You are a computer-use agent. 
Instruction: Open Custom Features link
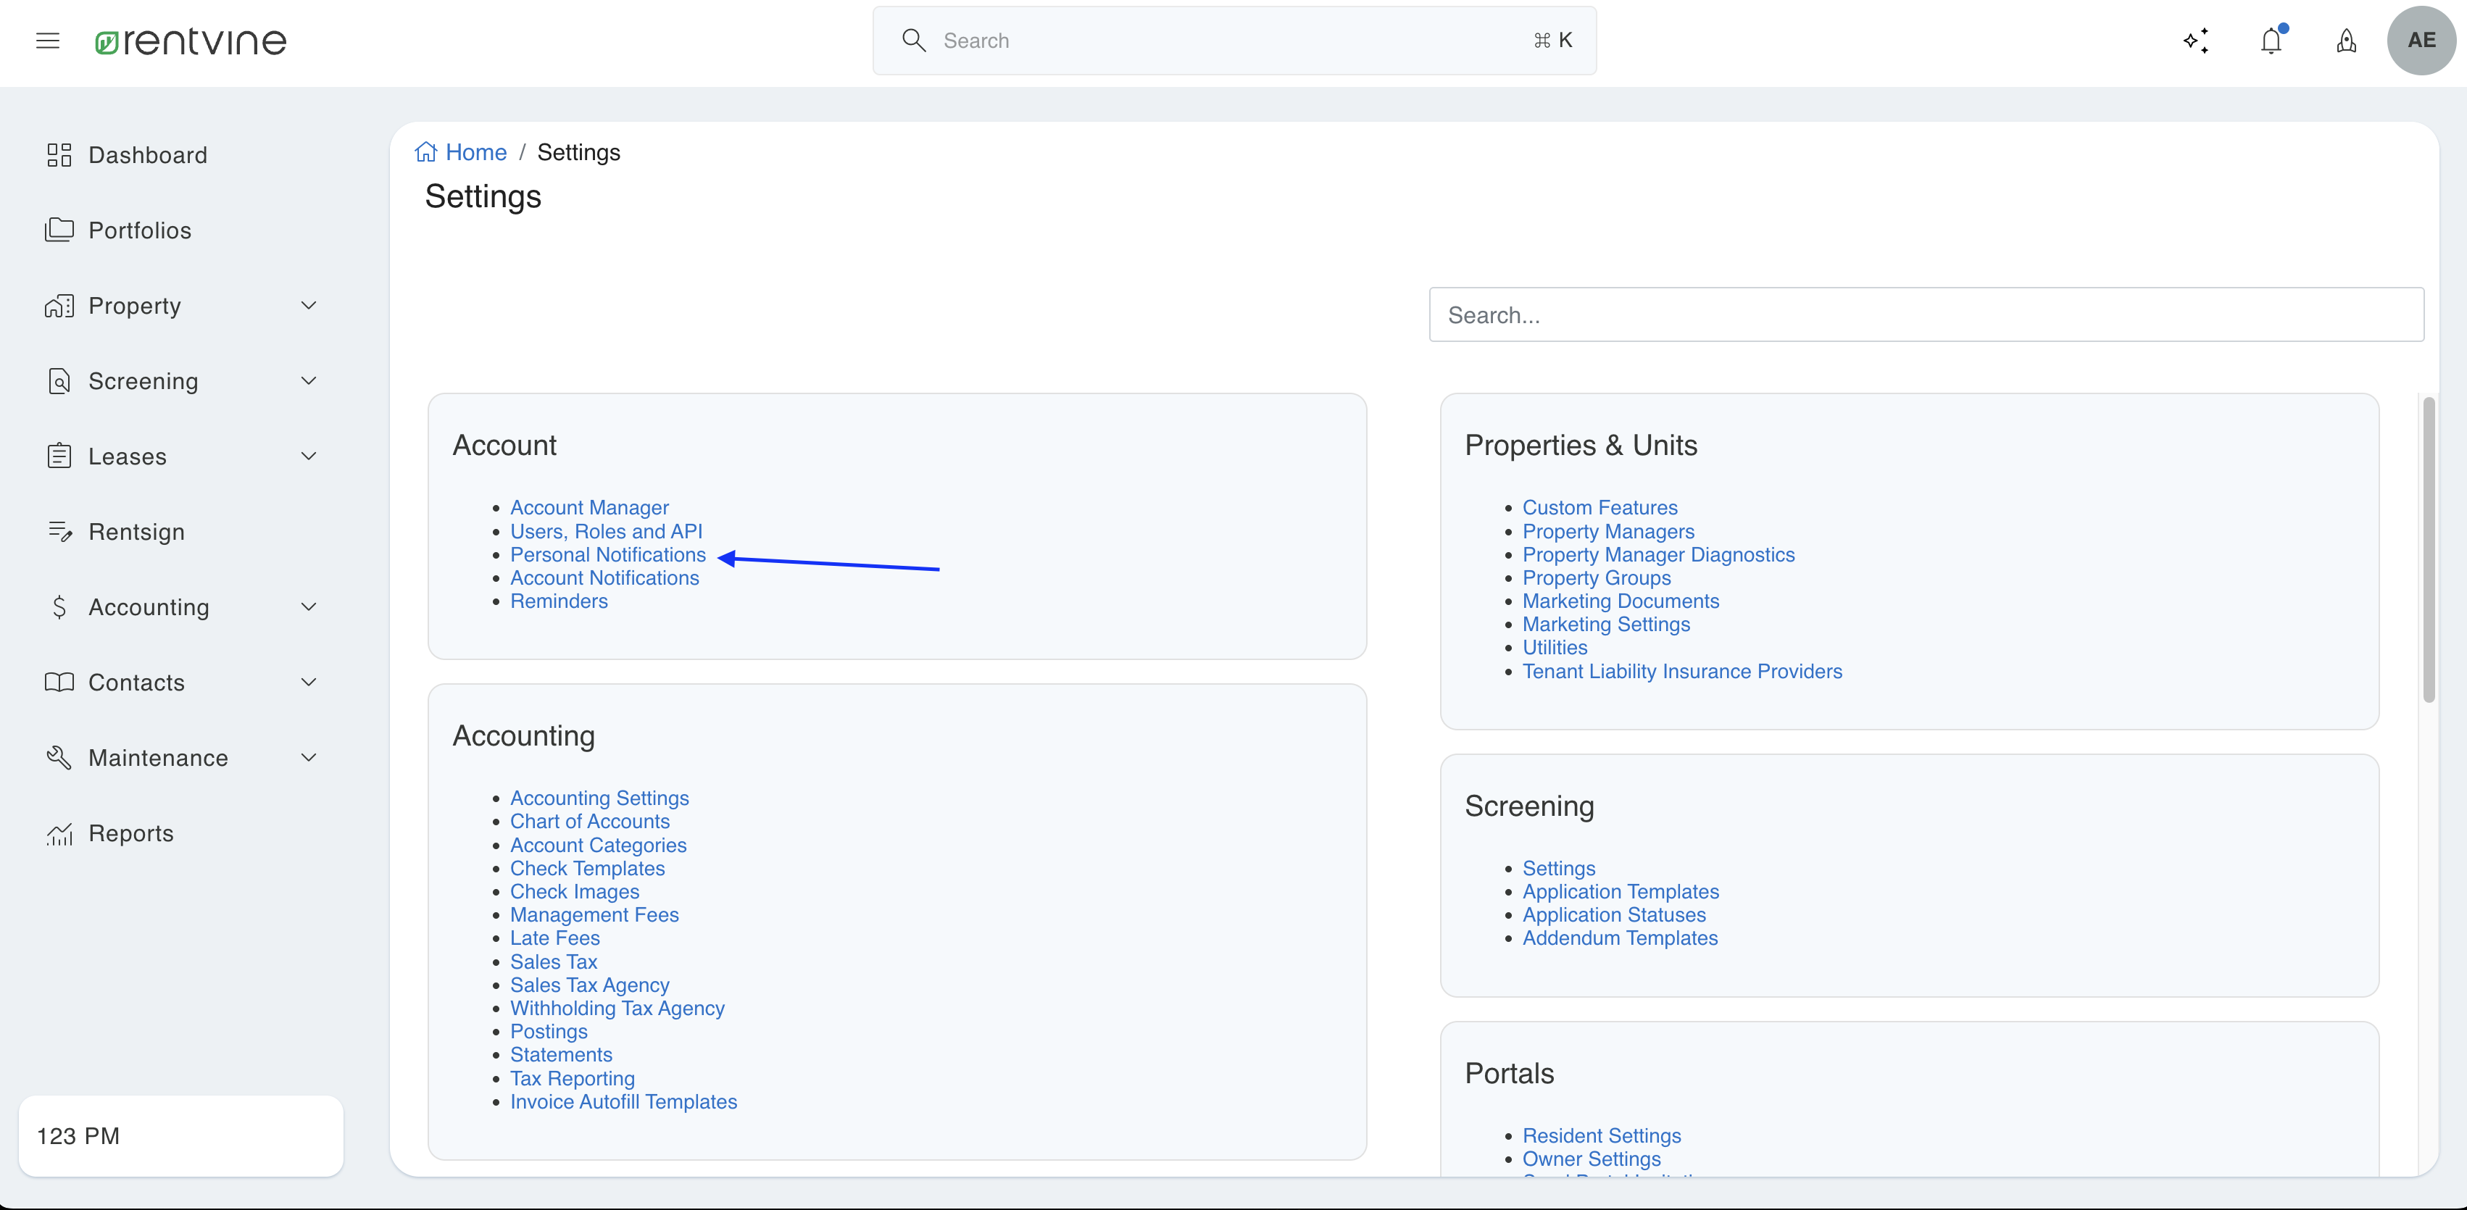tap(1599, 507)
